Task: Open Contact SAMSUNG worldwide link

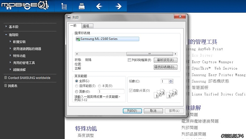Action: pyautogui.click(x=29, y=78)
